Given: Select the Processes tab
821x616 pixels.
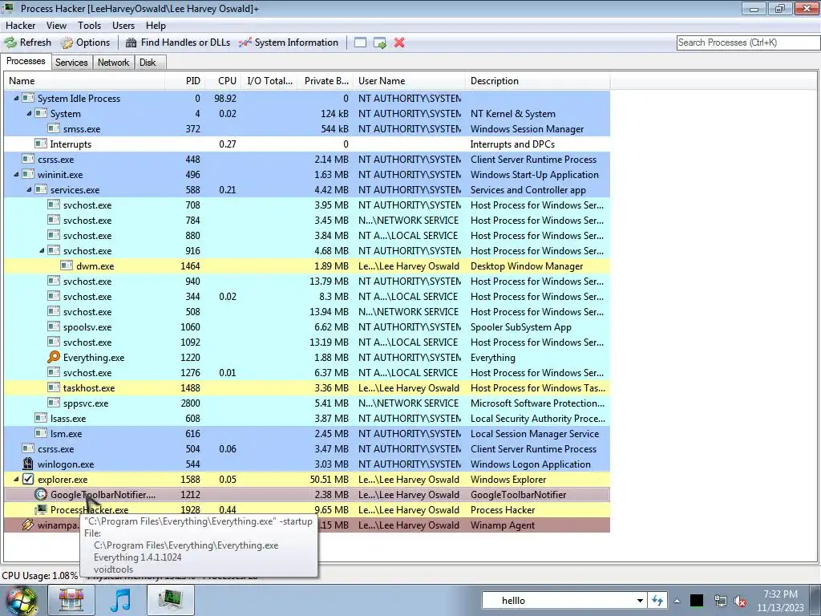Looking at the screenshot, I should pyautogui.click(x=26, y=61).
